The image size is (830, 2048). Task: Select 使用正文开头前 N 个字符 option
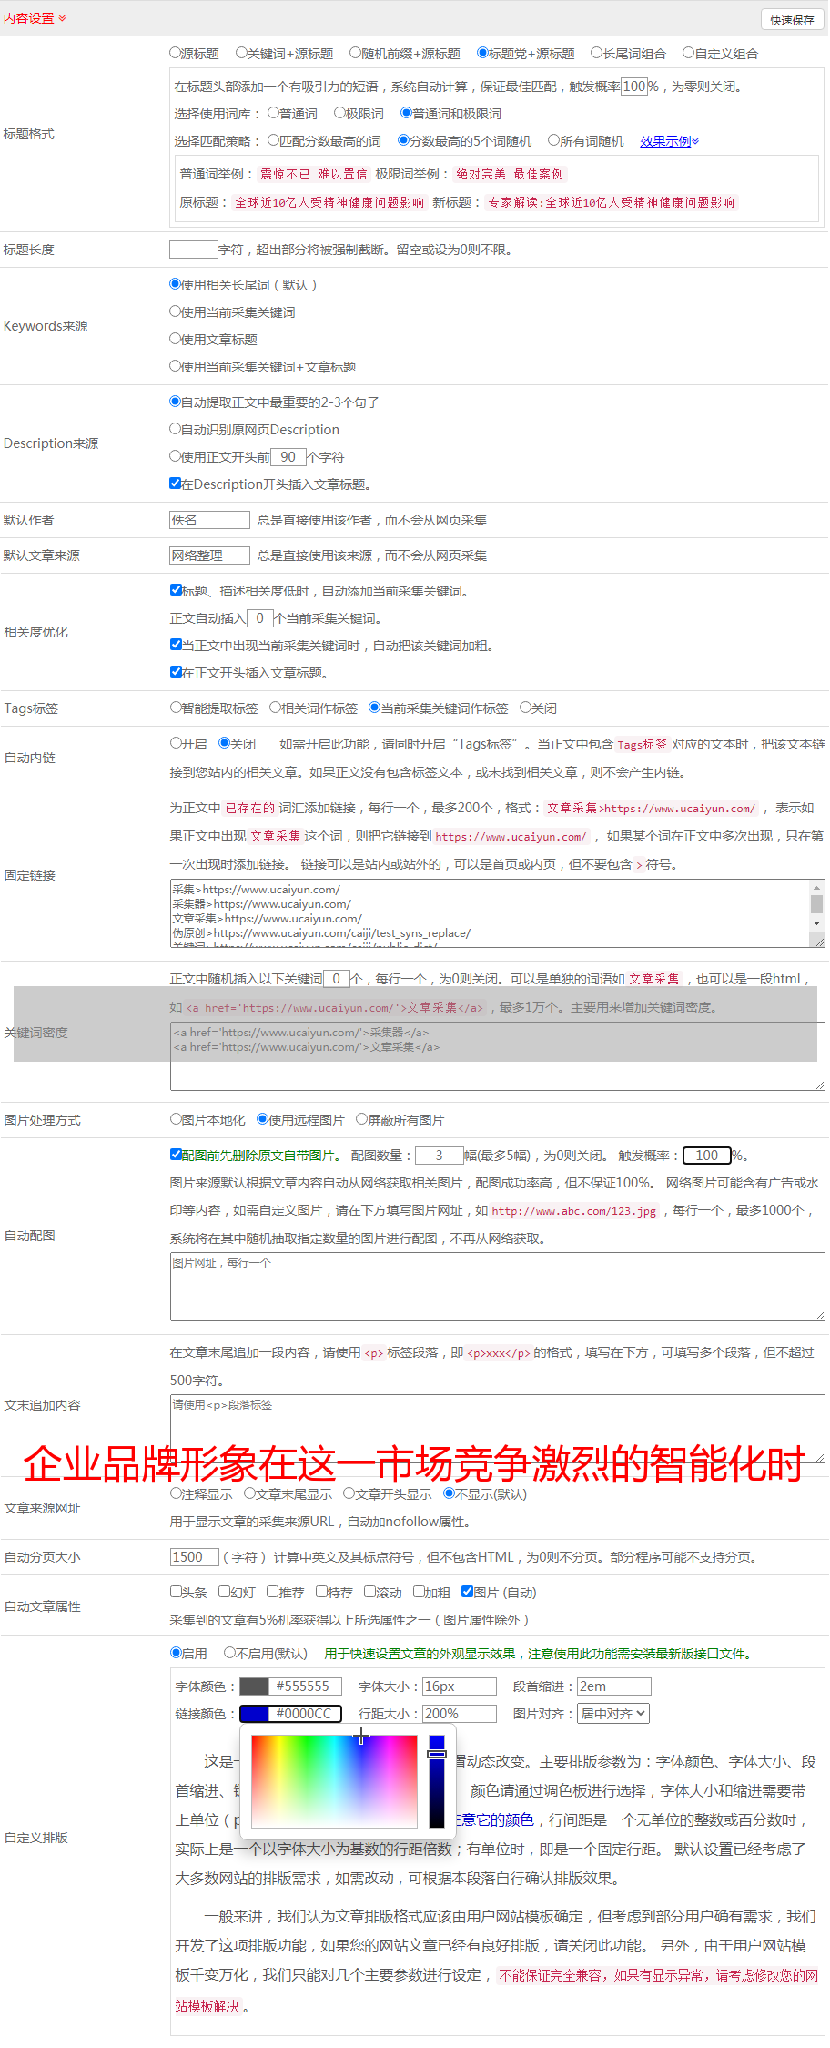pos(175,456)
